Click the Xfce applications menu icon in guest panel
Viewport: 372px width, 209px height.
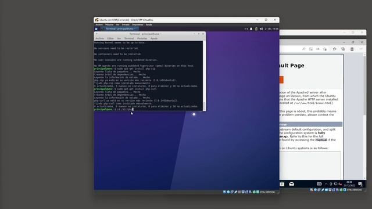point(96,29)
